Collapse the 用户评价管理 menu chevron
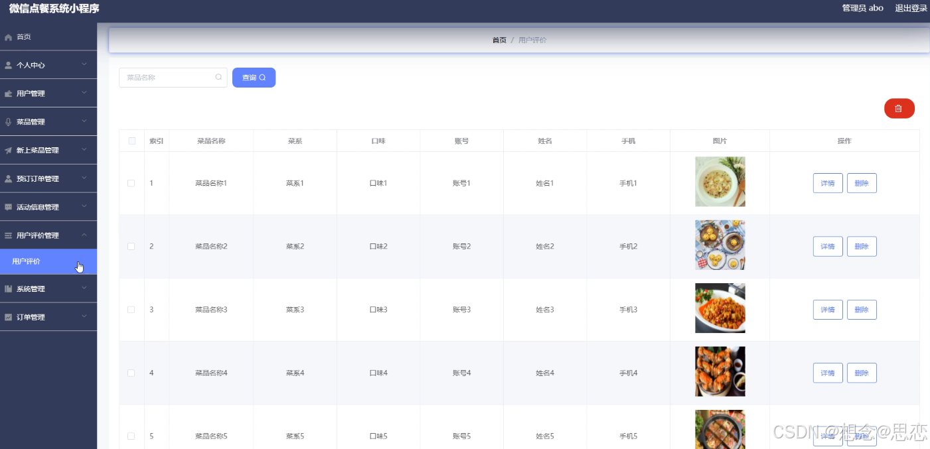 click(x=84, y=235)
